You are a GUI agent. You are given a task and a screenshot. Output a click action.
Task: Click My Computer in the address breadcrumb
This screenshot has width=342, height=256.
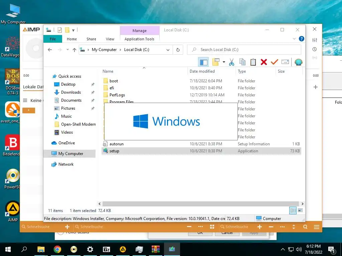[104, 50]
